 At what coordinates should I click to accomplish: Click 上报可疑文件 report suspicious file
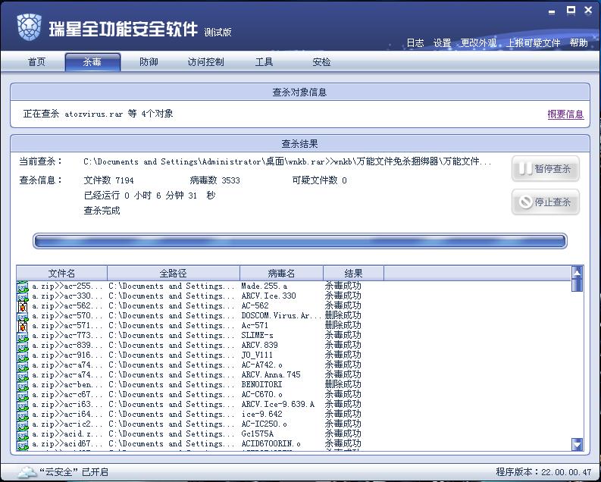click(x=533, y=43)
